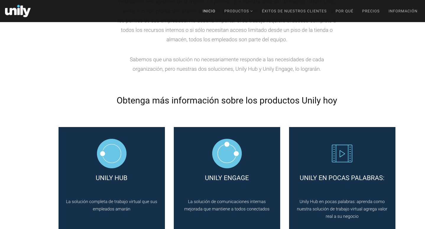Image resolution: width=425 pixels, height=229 pixels.
Task: Click paragraph starting 'Sabemos que una solución'
Action: [227, 64]
